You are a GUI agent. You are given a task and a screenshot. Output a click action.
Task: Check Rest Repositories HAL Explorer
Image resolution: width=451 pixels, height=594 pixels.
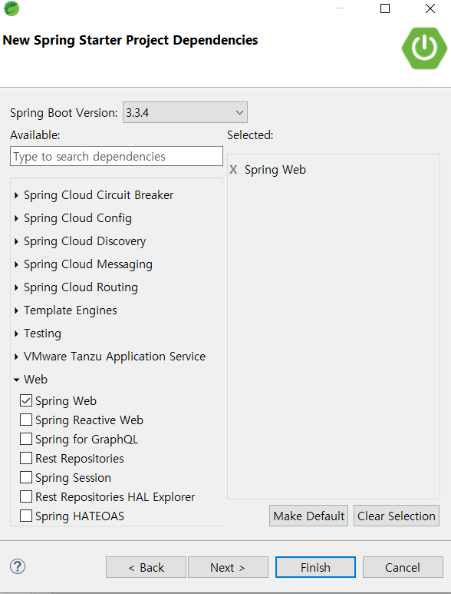[26, 496]
